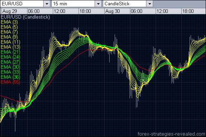Select the Aug 30 time axis label

pyautogui.click(x=112, y=11)
